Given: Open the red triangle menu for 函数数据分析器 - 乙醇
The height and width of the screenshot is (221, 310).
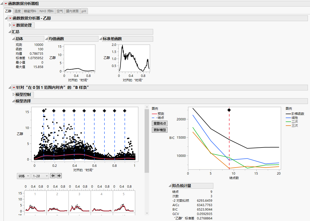Looking at the screenshot, I should point(11,18).
